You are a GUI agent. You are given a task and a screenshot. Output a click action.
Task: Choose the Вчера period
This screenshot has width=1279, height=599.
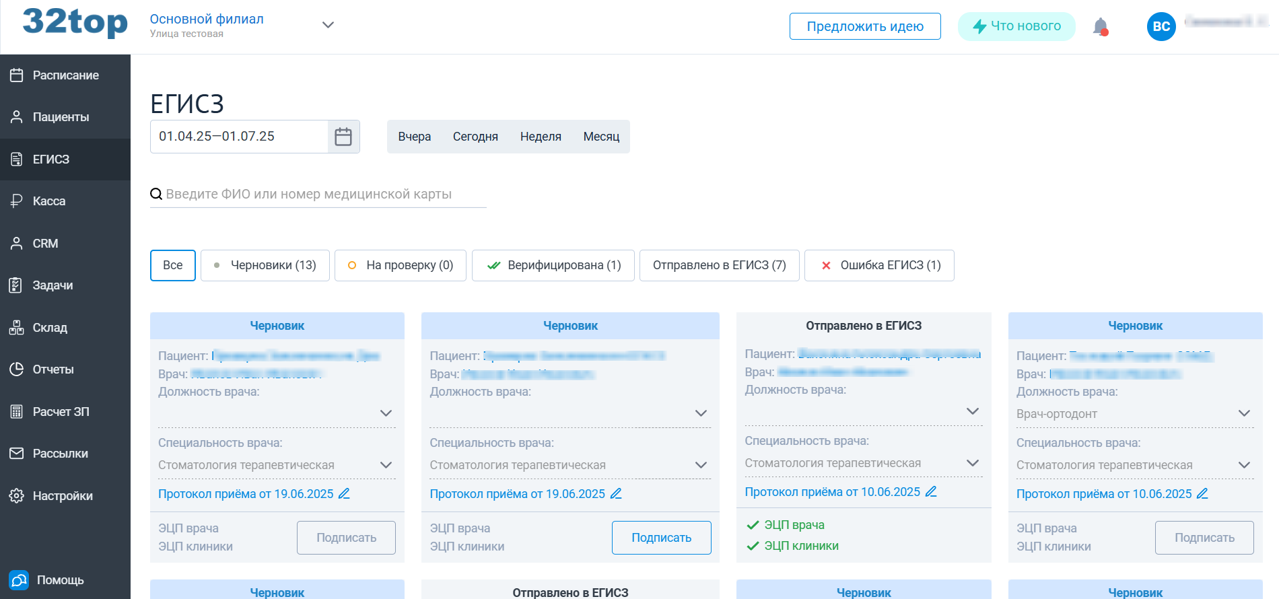pos(415,137)
